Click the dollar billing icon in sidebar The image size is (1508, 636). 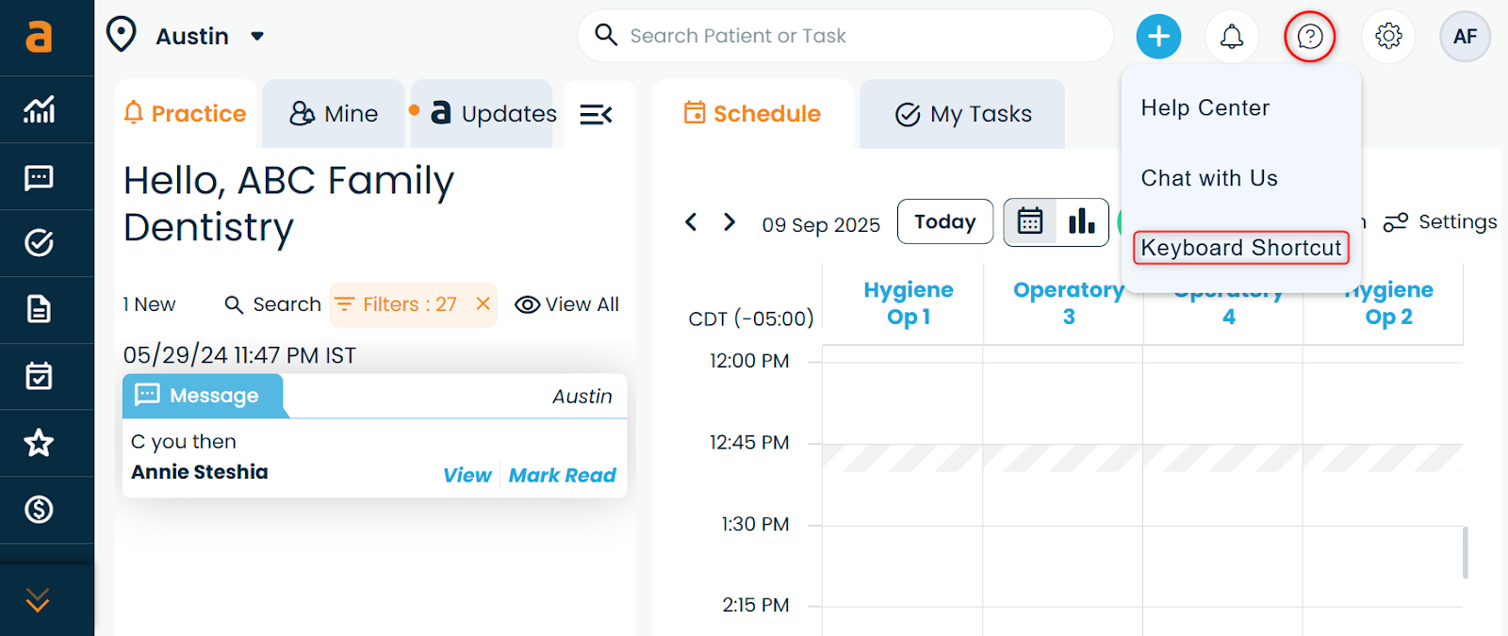(x=39, y=510)
